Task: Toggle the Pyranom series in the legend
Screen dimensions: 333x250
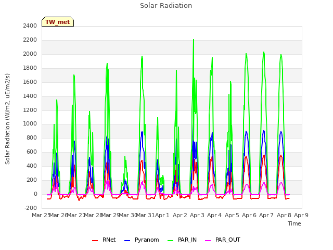Action: [x=142, y=240]
